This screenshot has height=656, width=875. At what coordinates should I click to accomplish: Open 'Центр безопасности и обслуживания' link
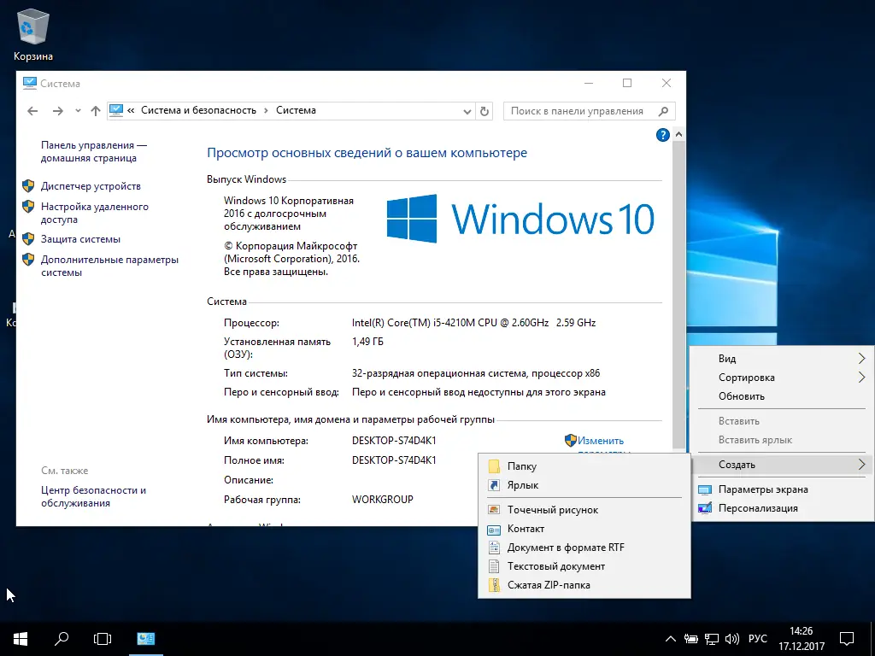[x=94, y=496]
